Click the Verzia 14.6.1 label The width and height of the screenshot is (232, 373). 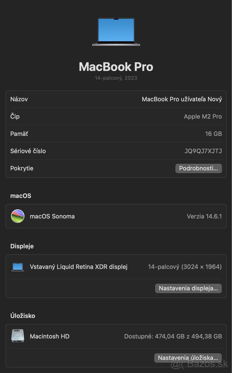[204, 216]
